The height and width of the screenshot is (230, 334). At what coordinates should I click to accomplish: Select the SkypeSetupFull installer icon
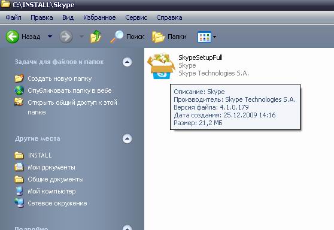tap(161, 66)
